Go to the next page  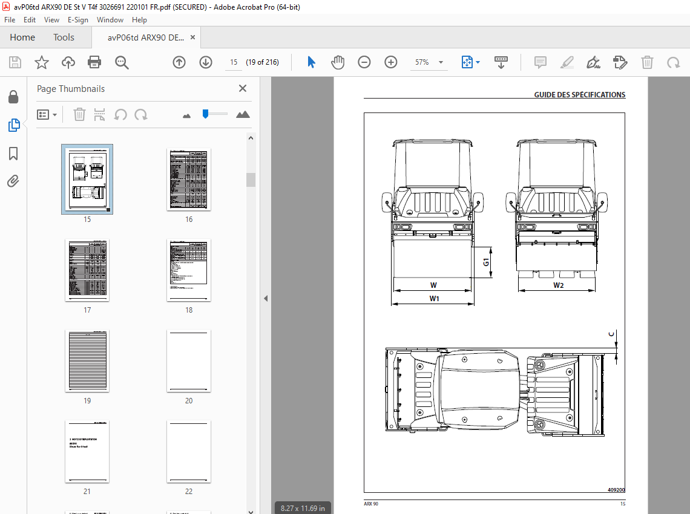coord(206,62)
